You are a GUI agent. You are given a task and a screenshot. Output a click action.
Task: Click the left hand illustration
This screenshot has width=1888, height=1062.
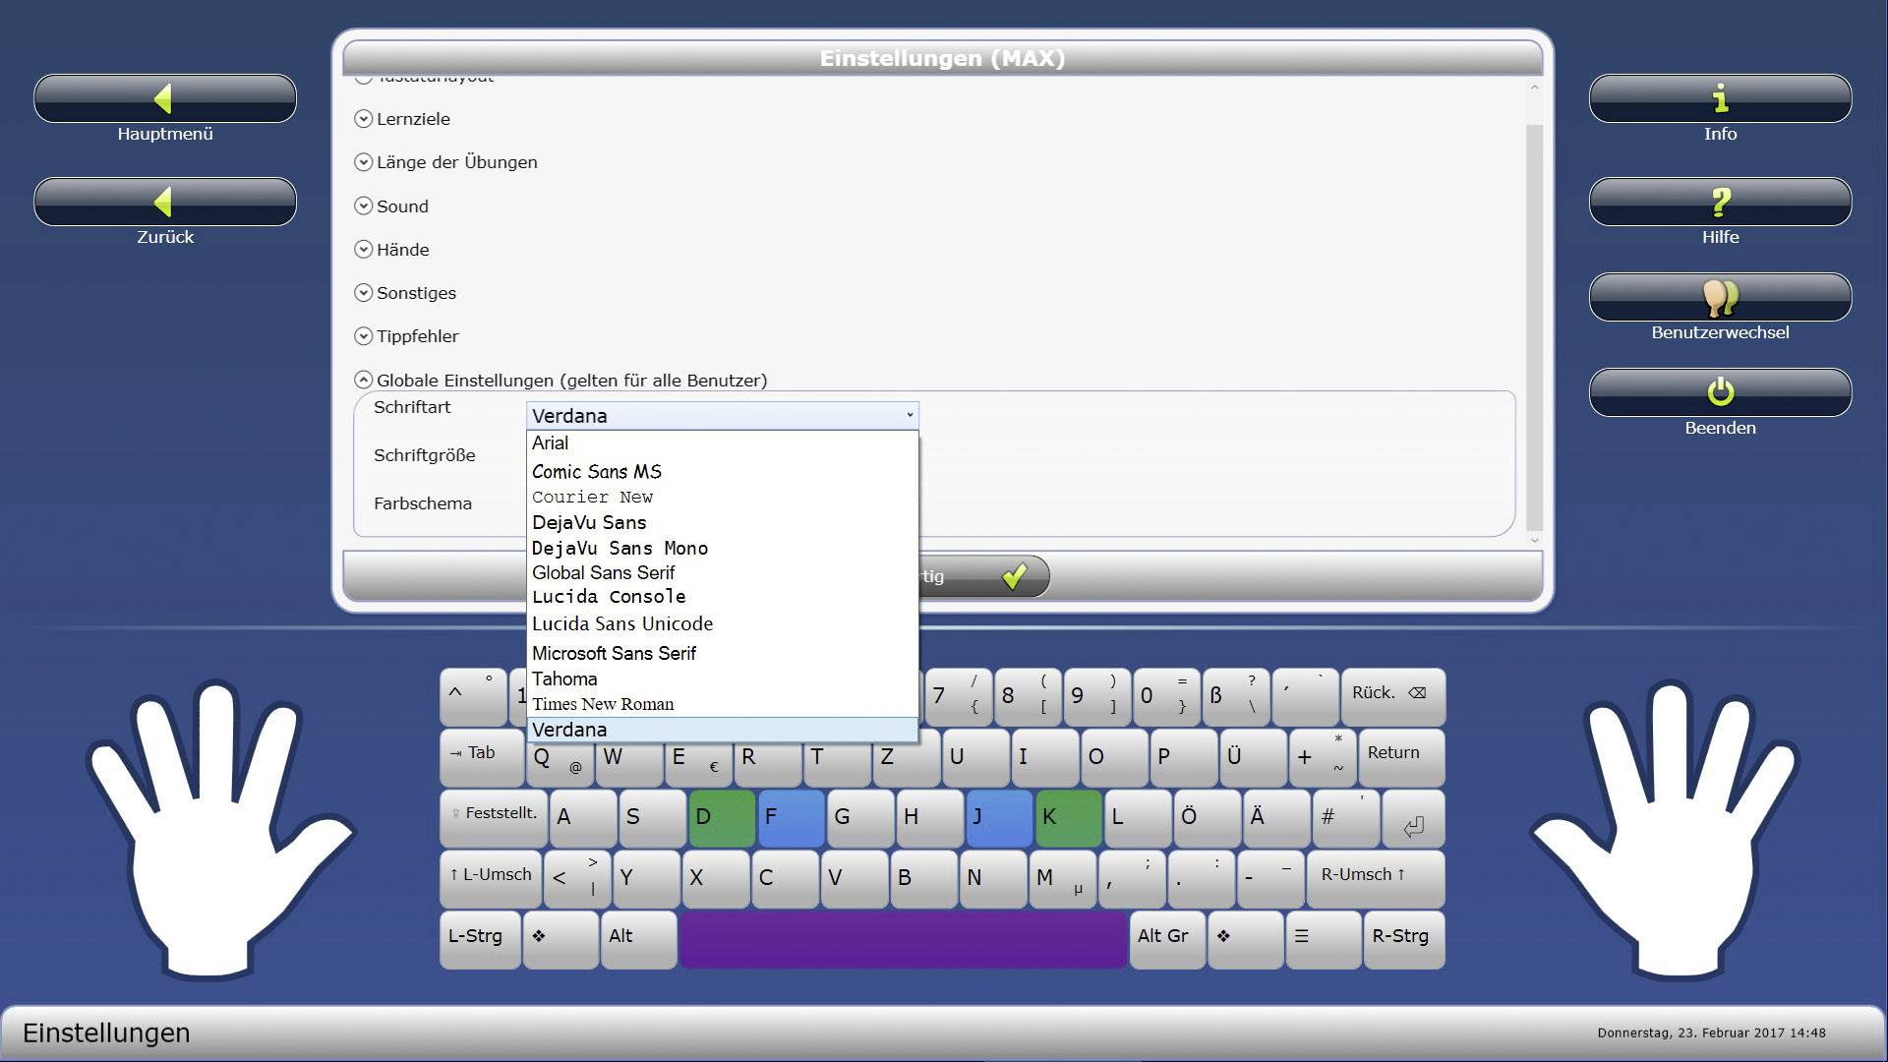tap(221, 831)
